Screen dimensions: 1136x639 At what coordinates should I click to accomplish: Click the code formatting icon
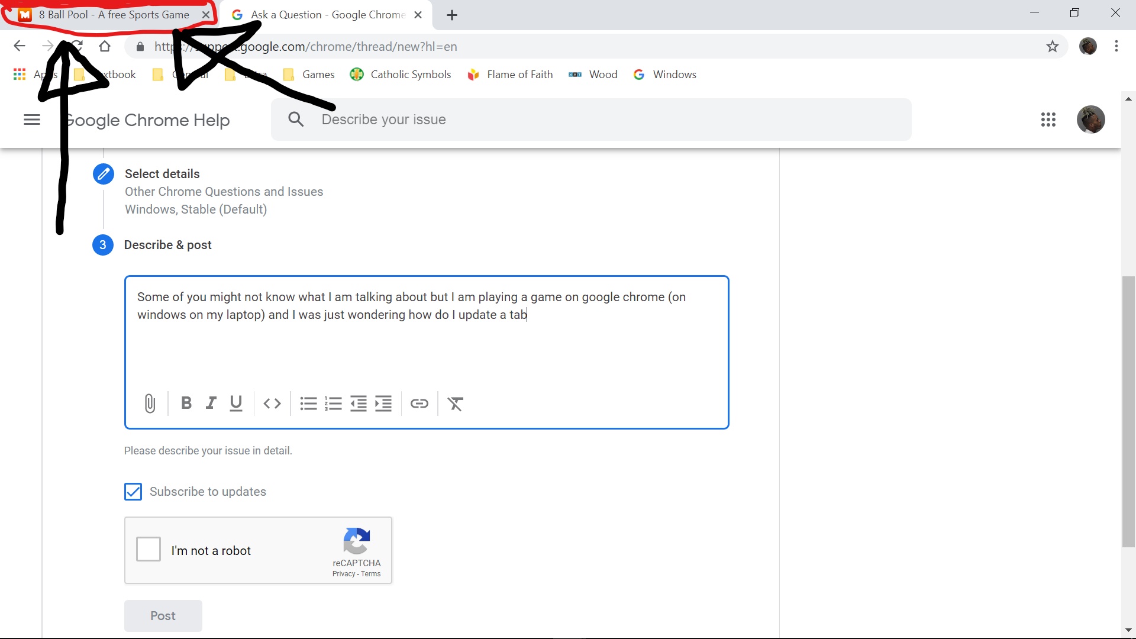click(272, 404)
